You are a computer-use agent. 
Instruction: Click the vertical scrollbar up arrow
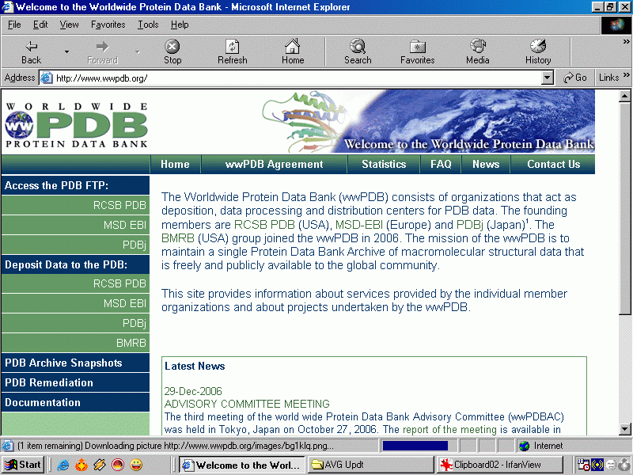pos(624,96)
